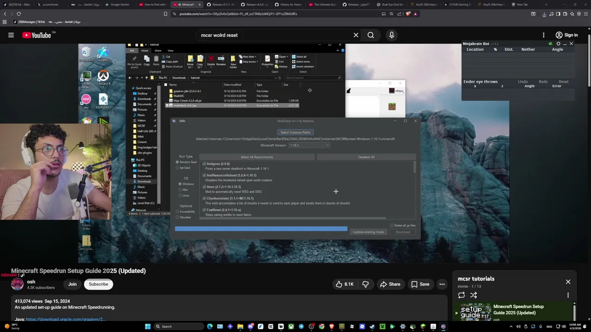The image size is (591, 332).
Task: Subscribe to the osh channel
Action: point(98,284)
